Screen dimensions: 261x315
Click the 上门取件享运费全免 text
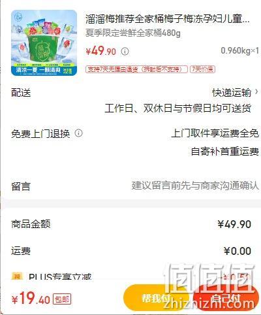[x=215, y=133]
